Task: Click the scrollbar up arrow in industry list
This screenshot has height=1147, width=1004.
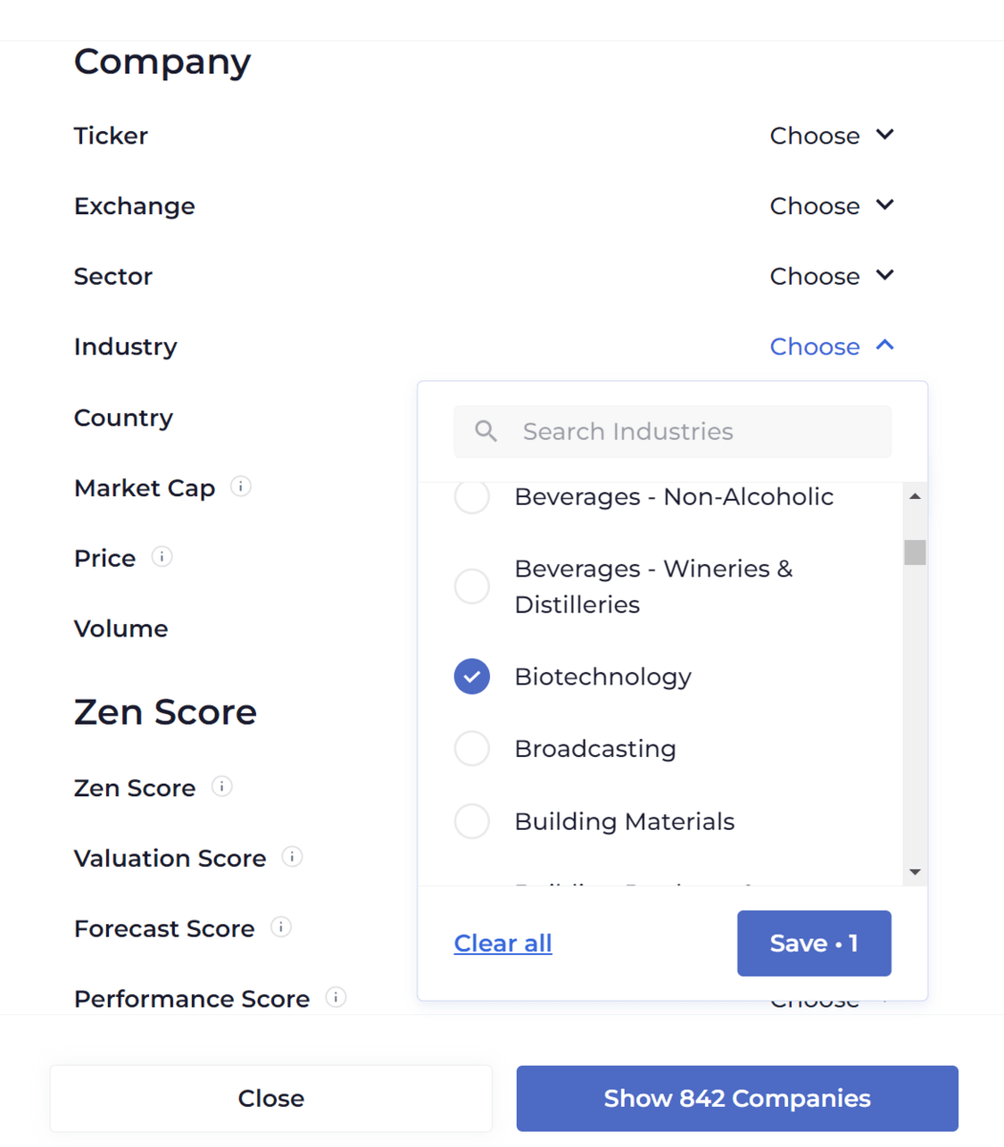Action: (x=915, y=496)
